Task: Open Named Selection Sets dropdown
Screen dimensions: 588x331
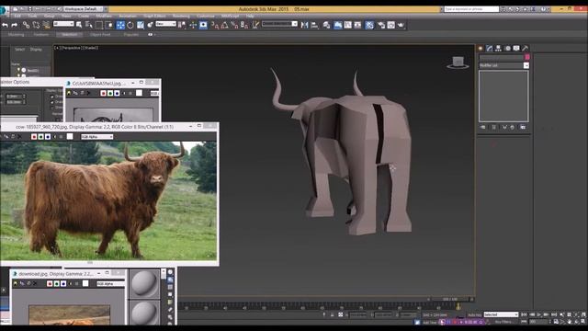Action: coord(279,24)
